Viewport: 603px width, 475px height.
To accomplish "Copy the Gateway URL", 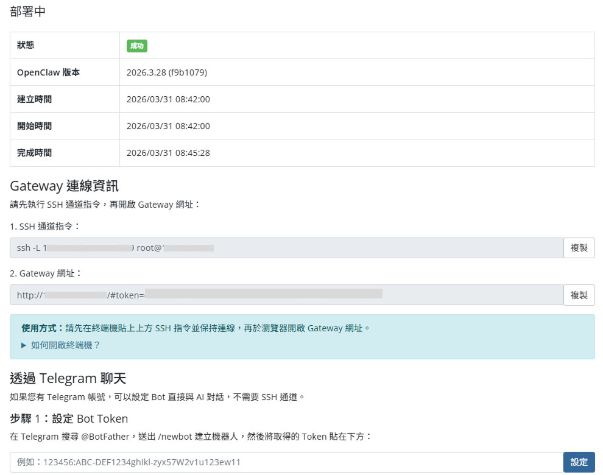I will (x=579, y=295).
